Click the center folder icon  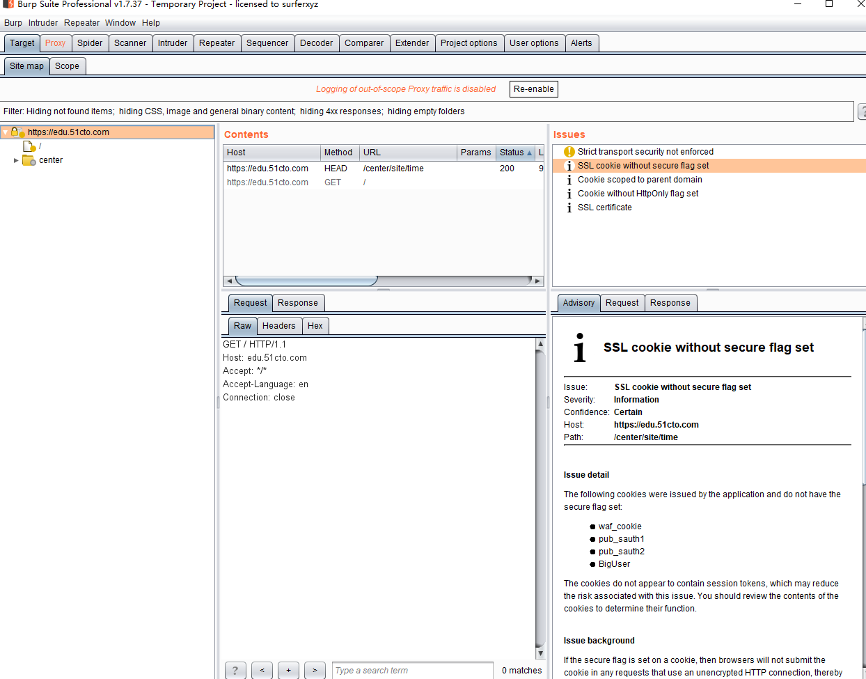pyautogui.click(x=29, y=160)
